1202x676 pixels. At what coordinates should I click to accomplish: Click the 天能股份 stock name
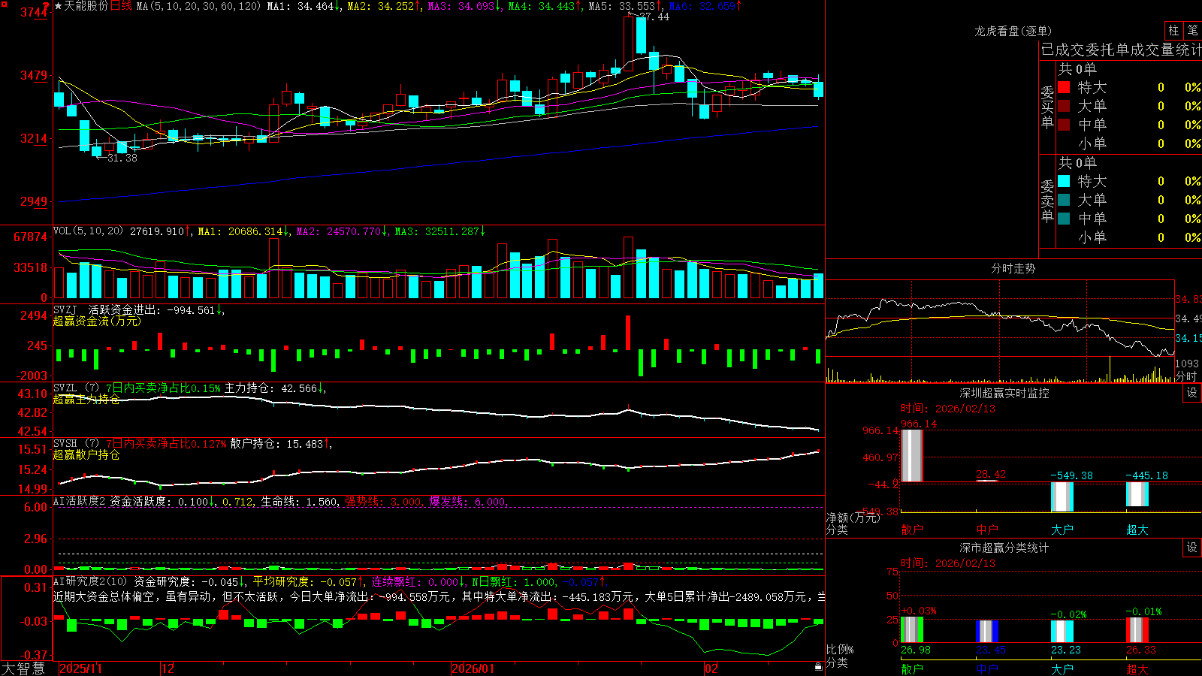(x=86, y=6)
